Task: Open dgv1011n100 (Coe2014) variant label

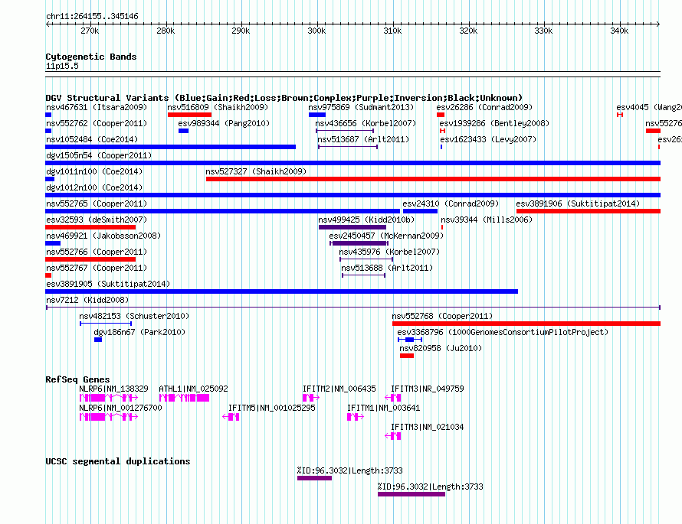Action: click(x=94, y=171)
